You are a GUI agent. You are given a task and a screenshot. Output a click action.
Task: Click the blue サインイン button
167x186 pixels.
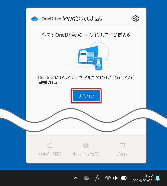pyautogui.click(x=86, y=96)
